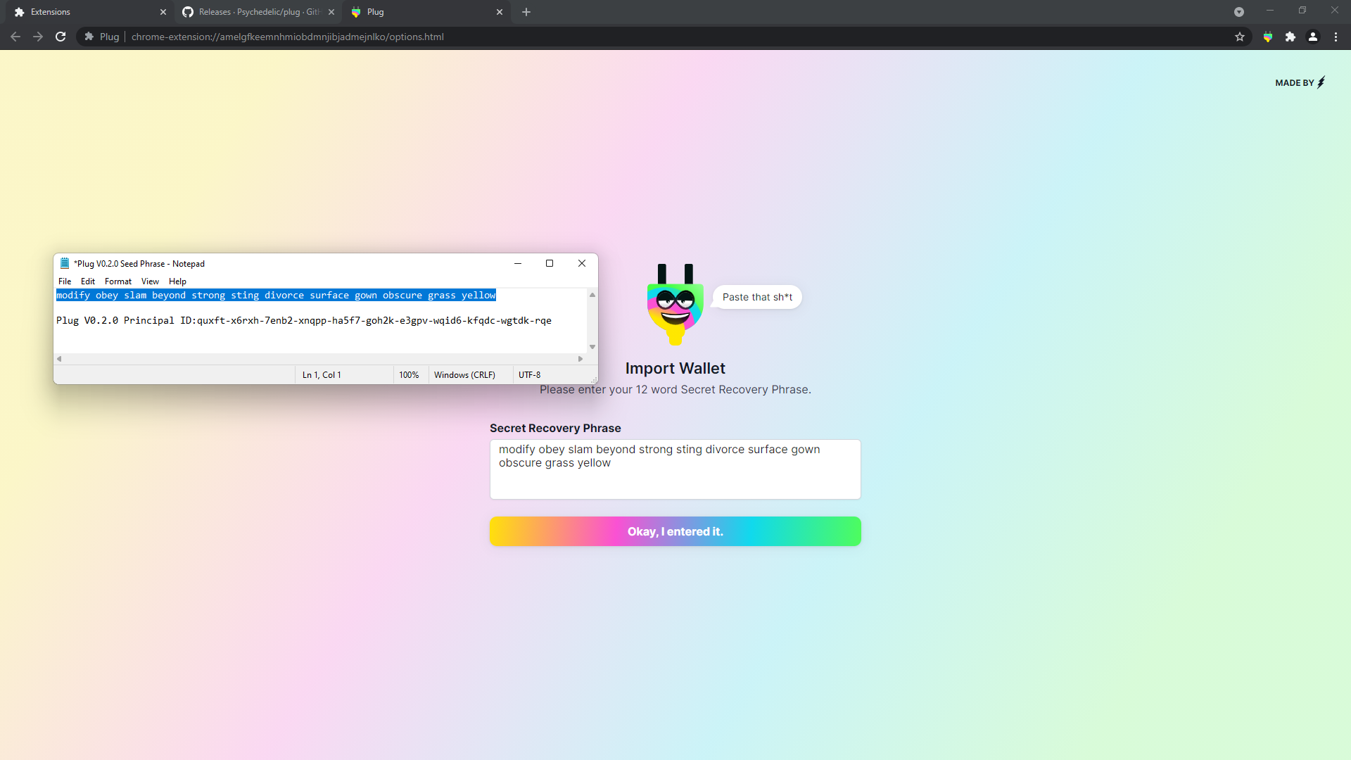Minimize the Notepad window

click(x=518, y=263)
